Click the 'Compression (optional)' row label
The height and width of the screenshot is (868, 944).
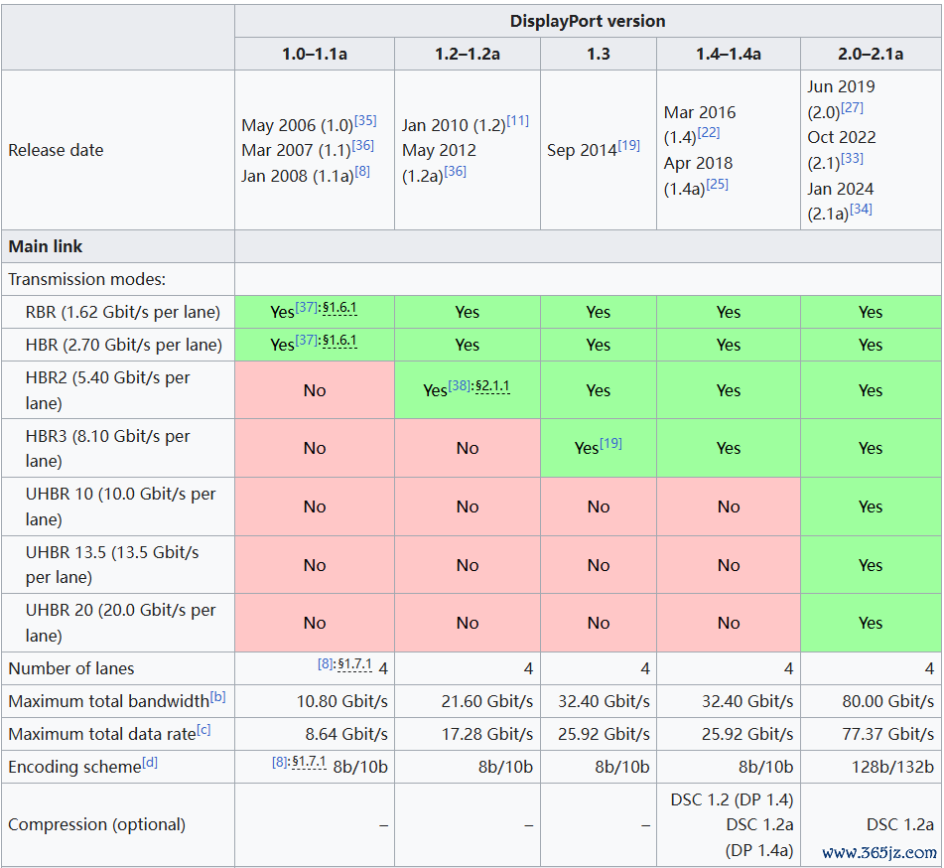[x=97, y=824]
